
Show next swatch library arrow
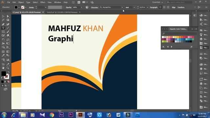(x=172, y=47)
